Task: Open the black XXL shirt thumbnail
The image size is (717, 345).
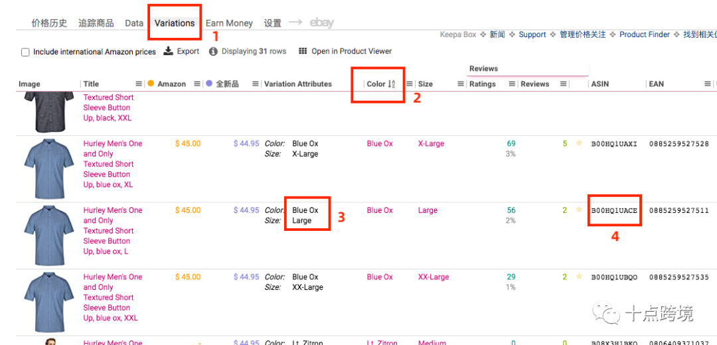Action: coord(48,111)
